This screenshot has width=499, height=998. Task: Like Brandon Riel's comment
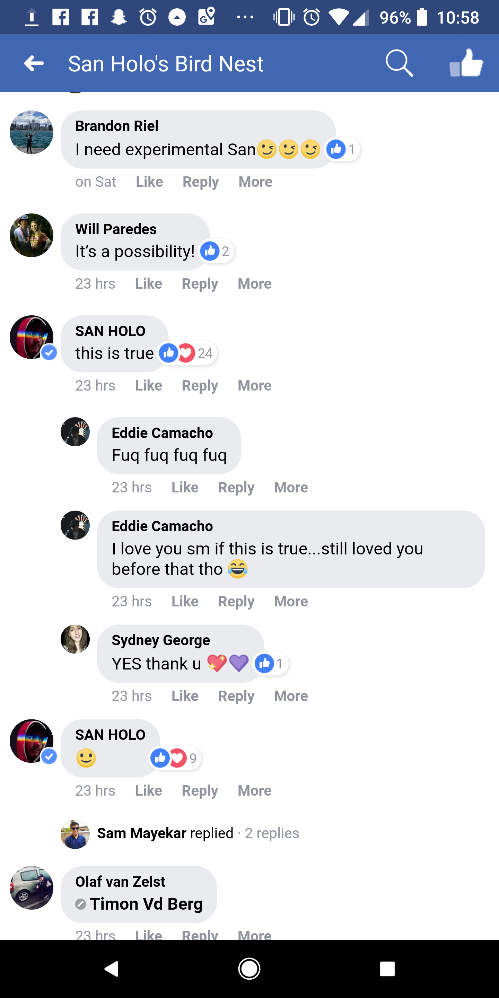(x=149, y=182)
